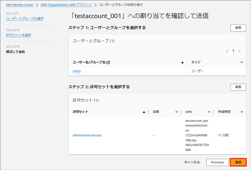Sort by the 説明 column arrow
This screenshot has height=170, width=251.
click(x=176, y=112)
